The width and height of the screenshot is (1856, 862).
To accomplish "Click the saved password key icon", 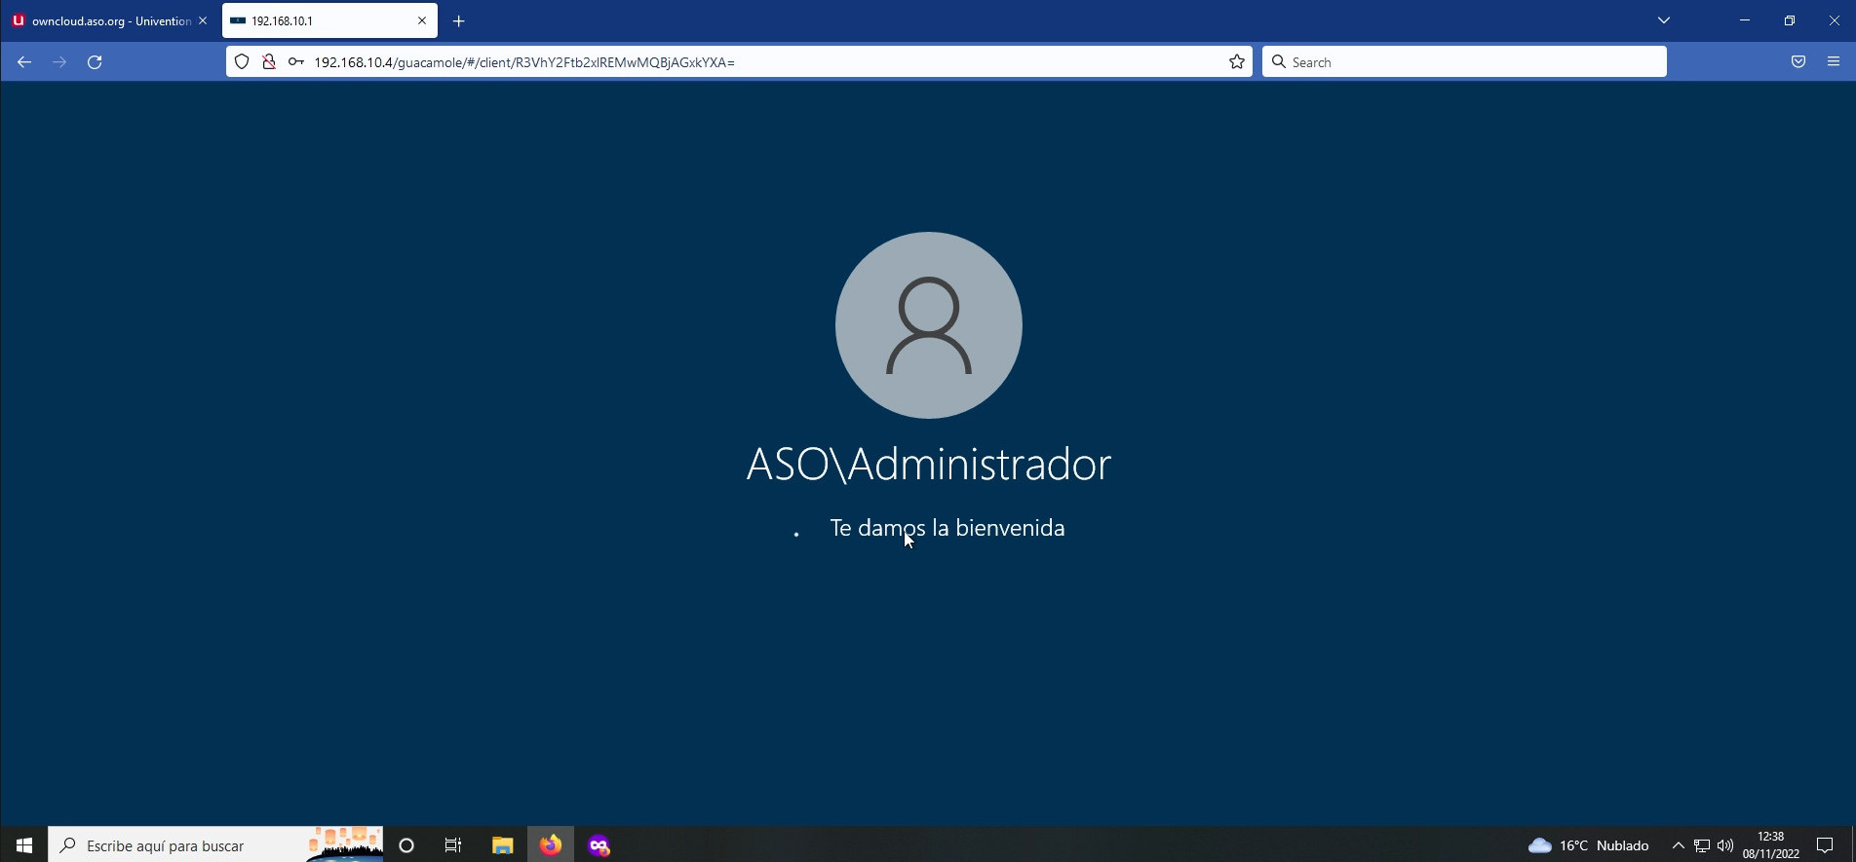I will tap(295, 62).
